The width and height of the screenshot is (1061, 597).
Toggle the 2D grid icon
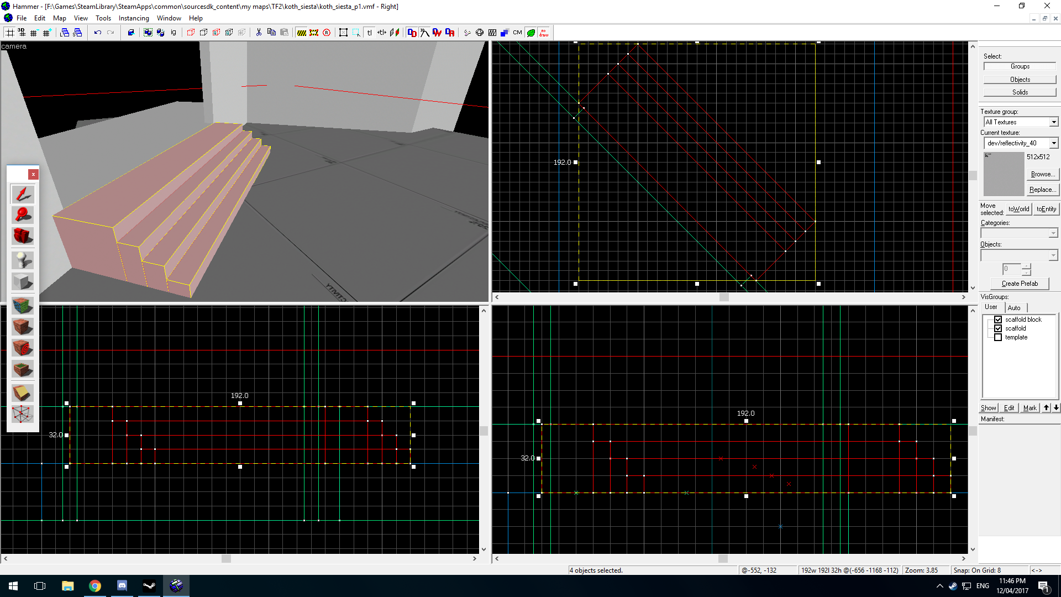(x=10, y=33)
